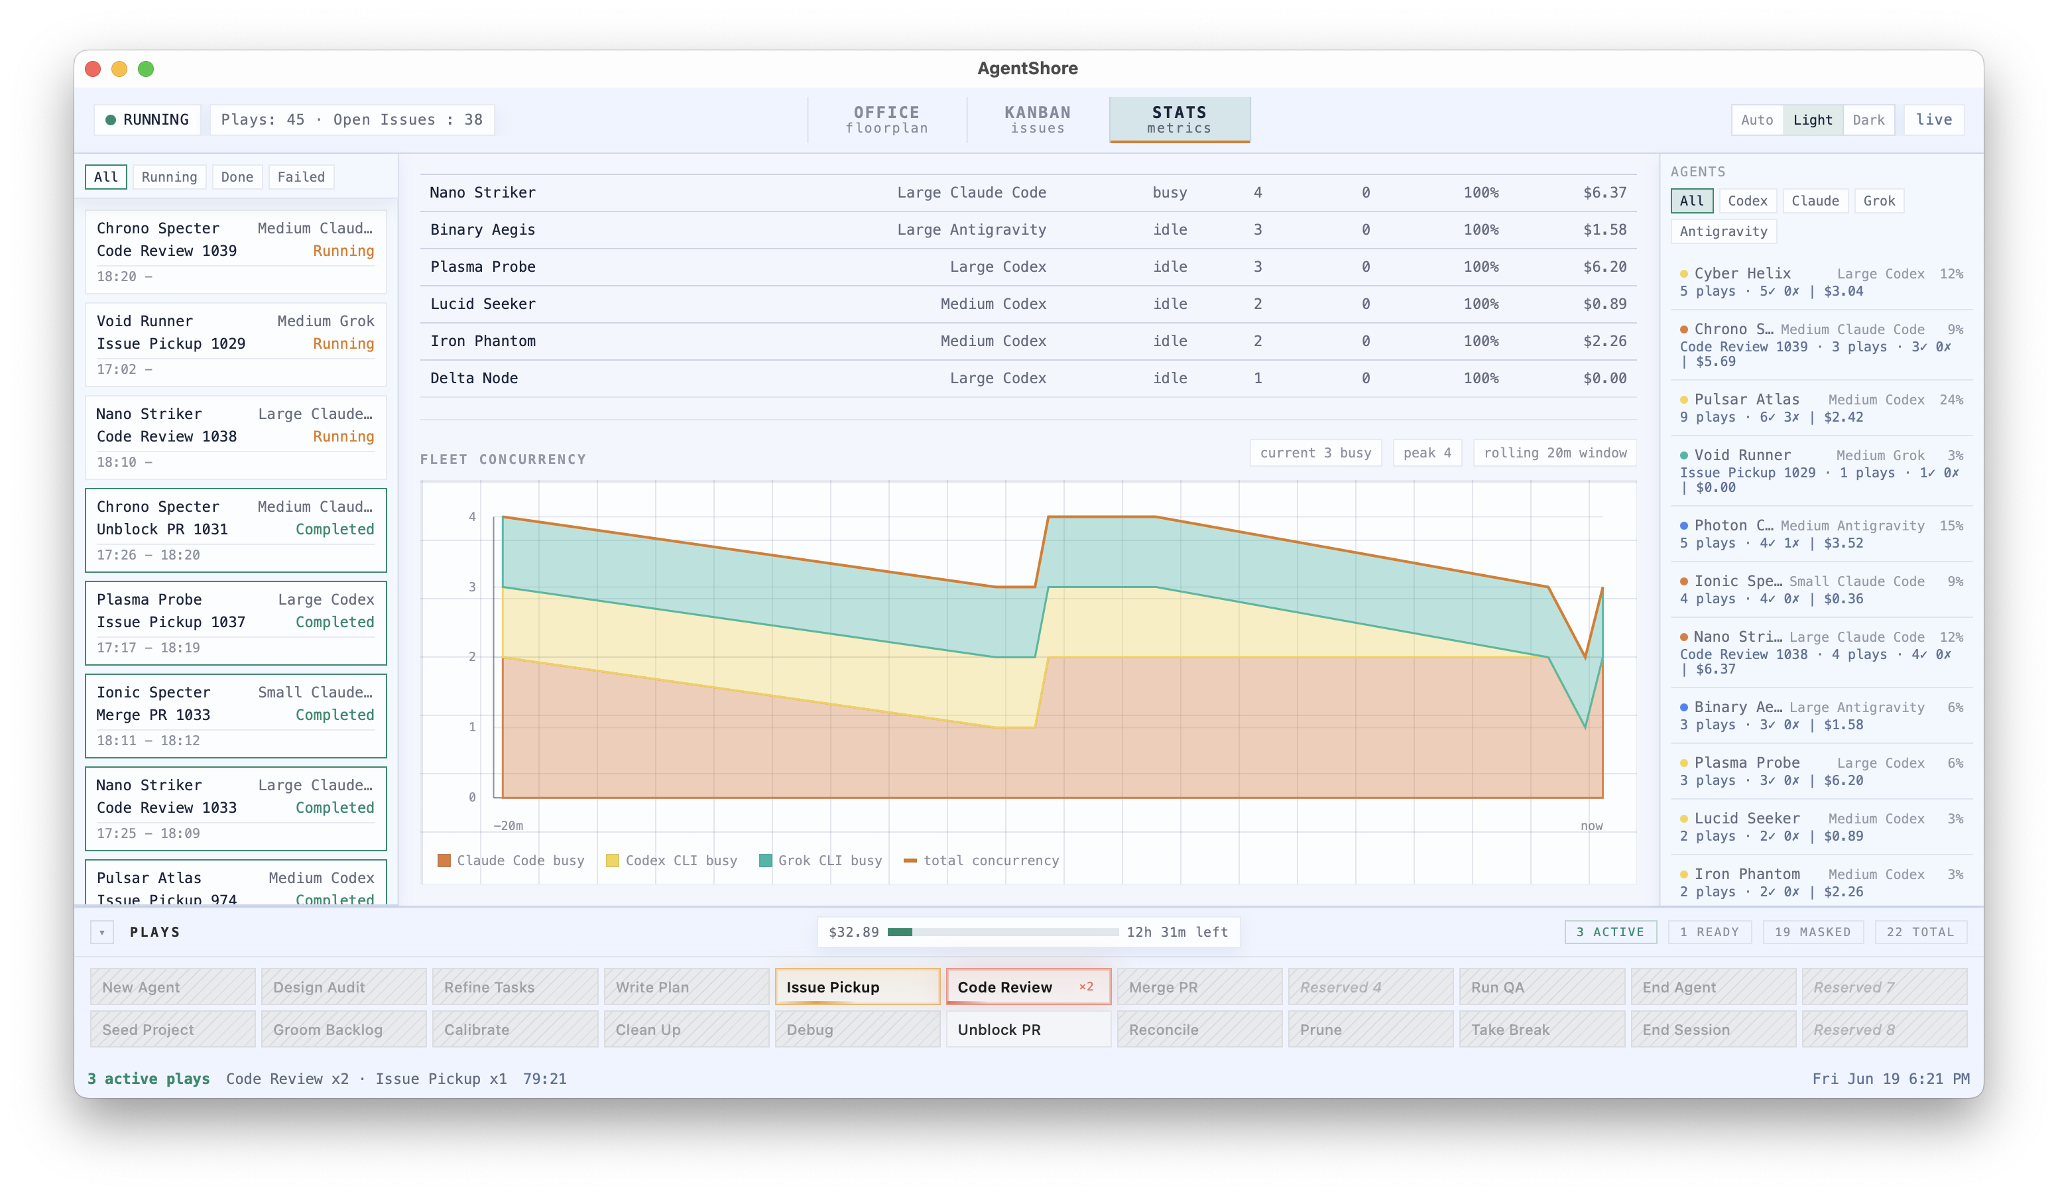Viewport: 2058px width, 1196px height.
Task: Filter agents by Codex
Action: tap(1748, 201)
